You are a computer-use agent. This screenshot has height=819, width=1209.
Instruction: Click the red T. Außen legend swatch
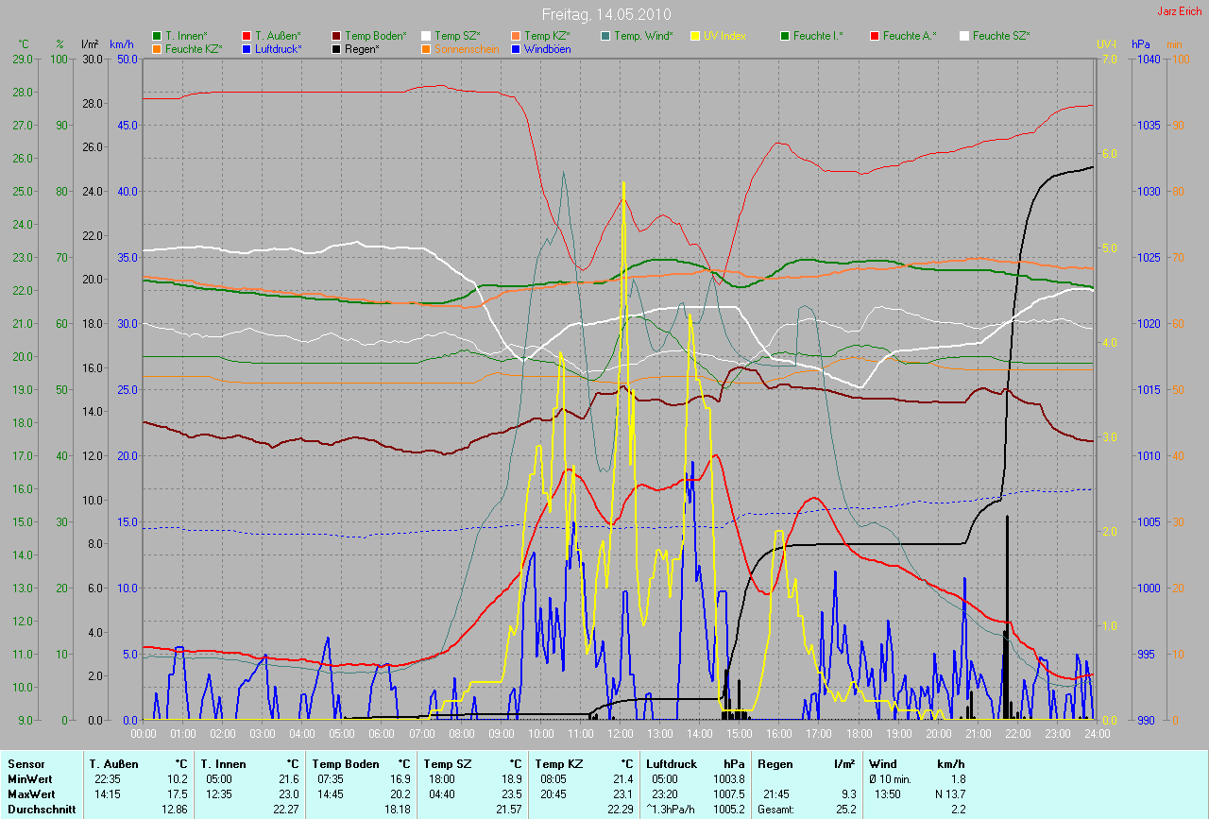247,36
